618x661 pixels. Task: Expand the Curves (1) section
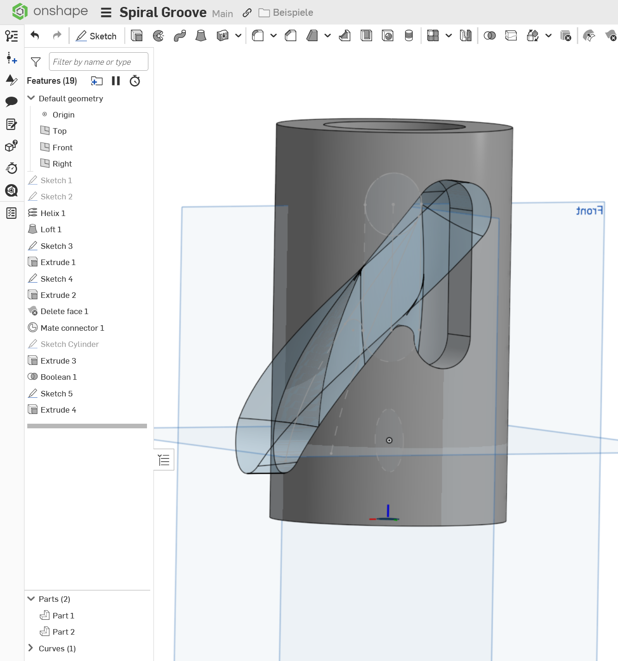31,648
